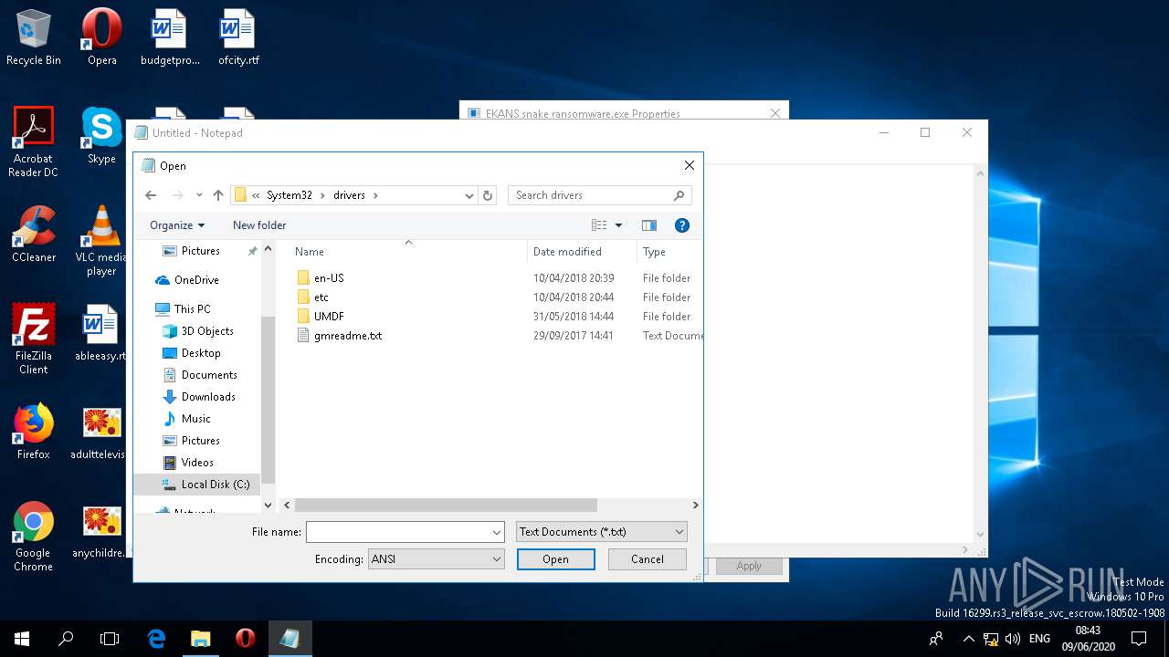Open FileZilla Client shortcut
The width and height of the screenshot is (1169, 657).
point(34,339)
